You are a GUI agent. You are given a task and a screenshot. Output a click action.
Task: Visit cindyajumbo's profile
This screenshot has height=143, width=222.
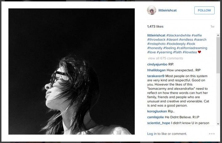(157, 64)
